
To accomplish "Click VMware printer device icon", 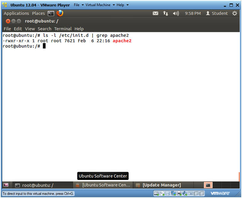I will pyautogui.click(x=179, y=193).
